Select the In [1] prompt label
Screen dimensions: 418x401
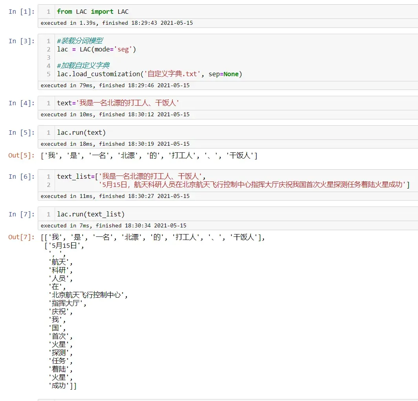coord(21,12)
